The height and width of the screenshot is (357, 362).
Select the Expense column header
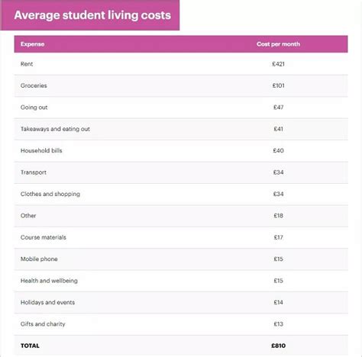[x=32, y=44]
